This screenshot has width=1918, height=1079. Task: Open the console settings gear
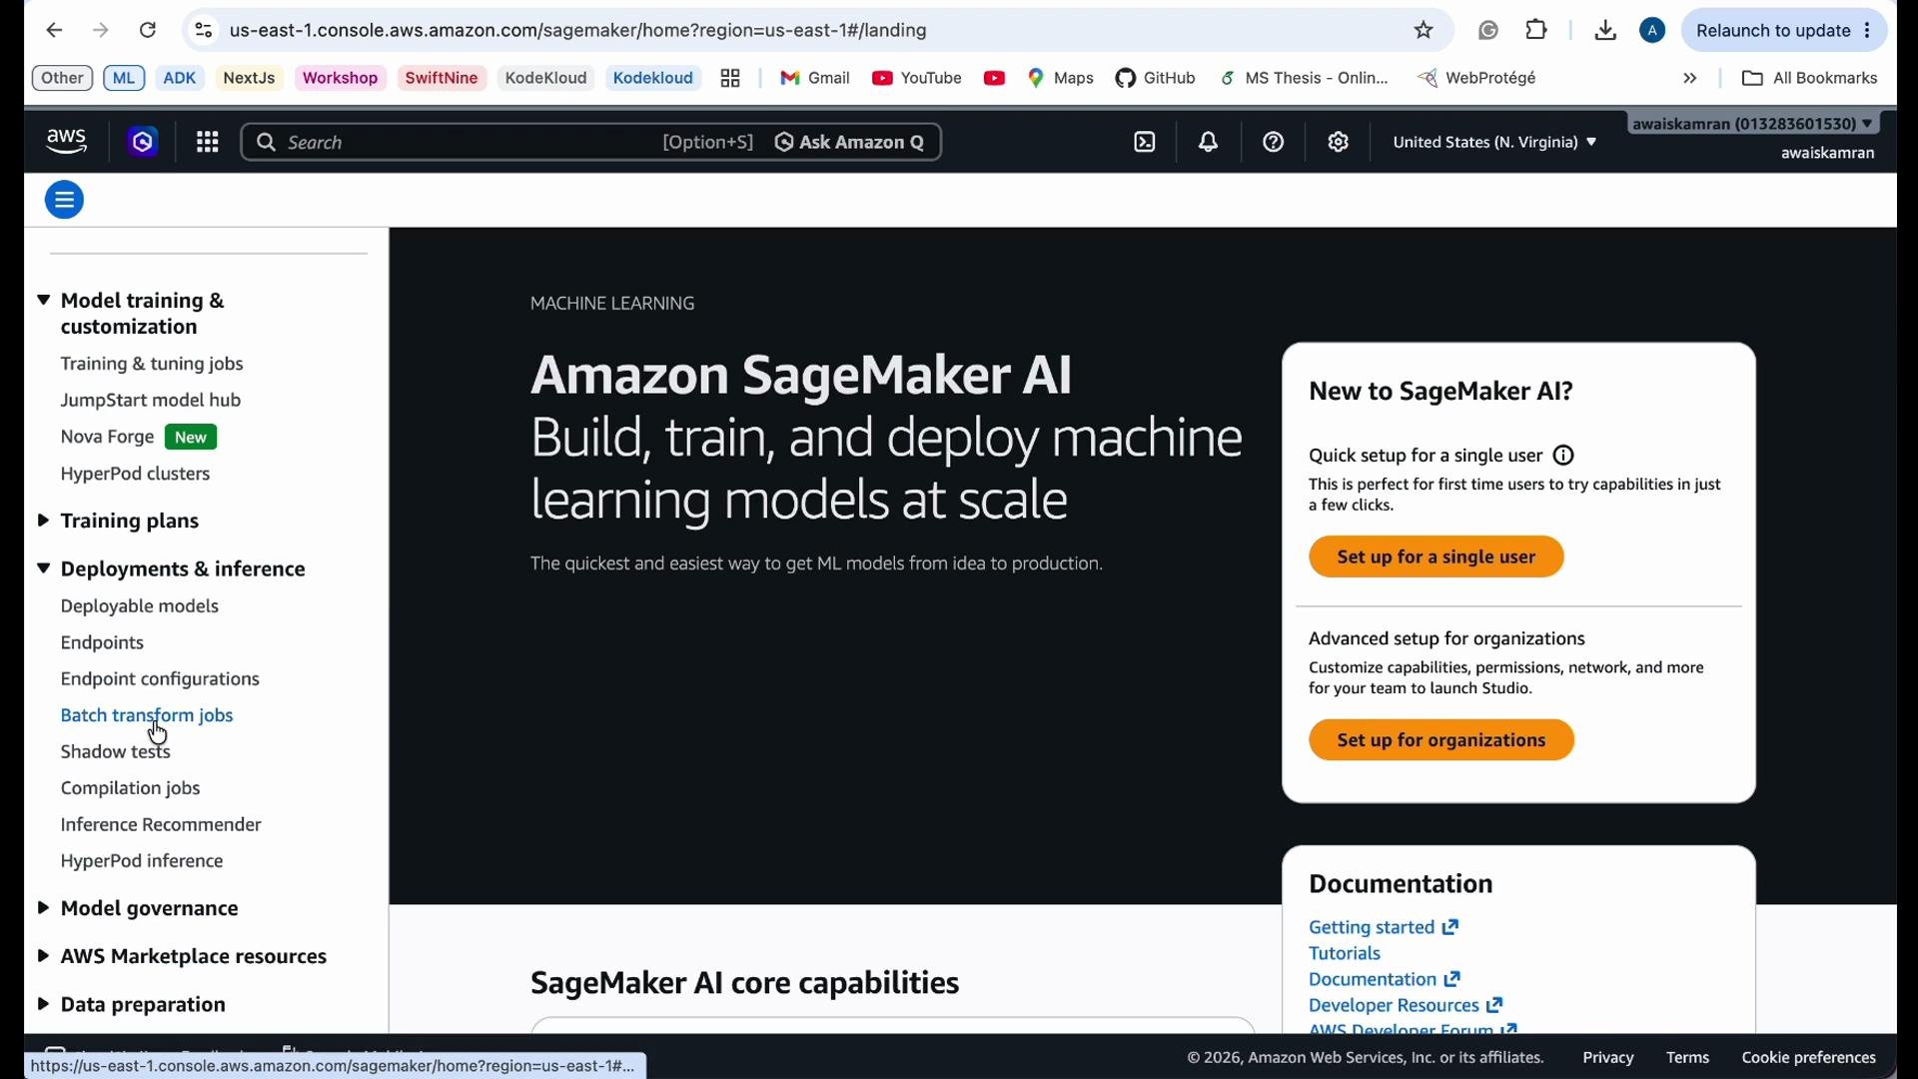pyautogui.click(x=1340, y=143)
